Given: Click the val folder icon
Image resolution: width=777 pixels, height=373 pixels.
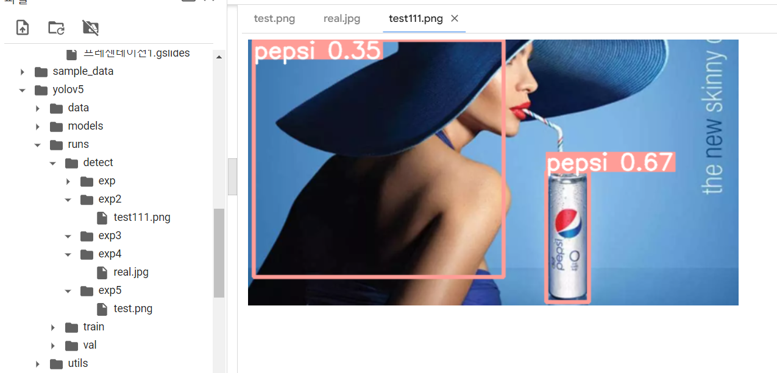Looking at the screenshot, I should (x=72, y=346).
